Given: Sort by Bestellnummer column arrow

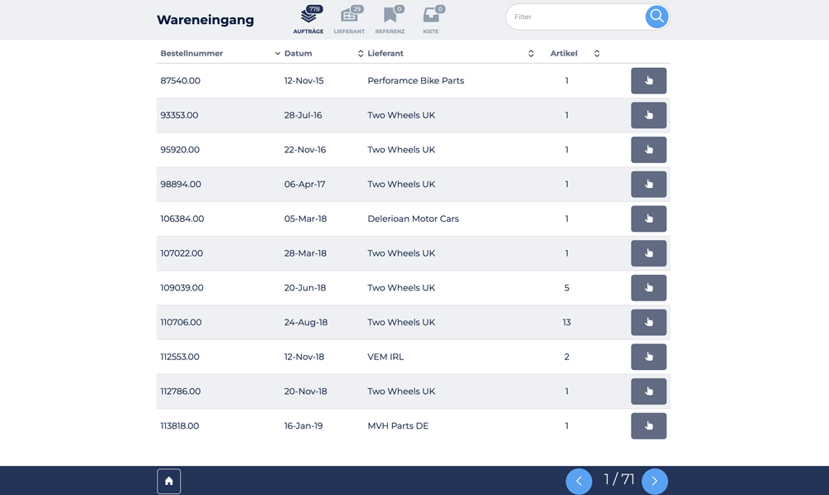Looking at the screenshot, I should [278, 54].
